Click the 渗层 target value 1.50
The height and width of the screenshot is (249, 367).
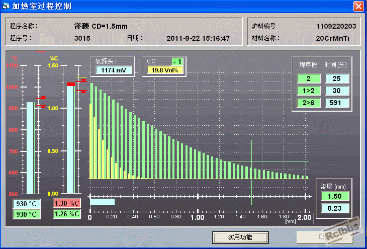click(x=335, y=196)
